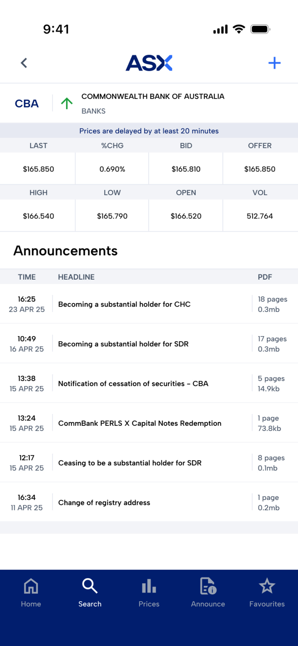
Task: Tap the LAST price $165.850 cell
Action: click(38, 169)
